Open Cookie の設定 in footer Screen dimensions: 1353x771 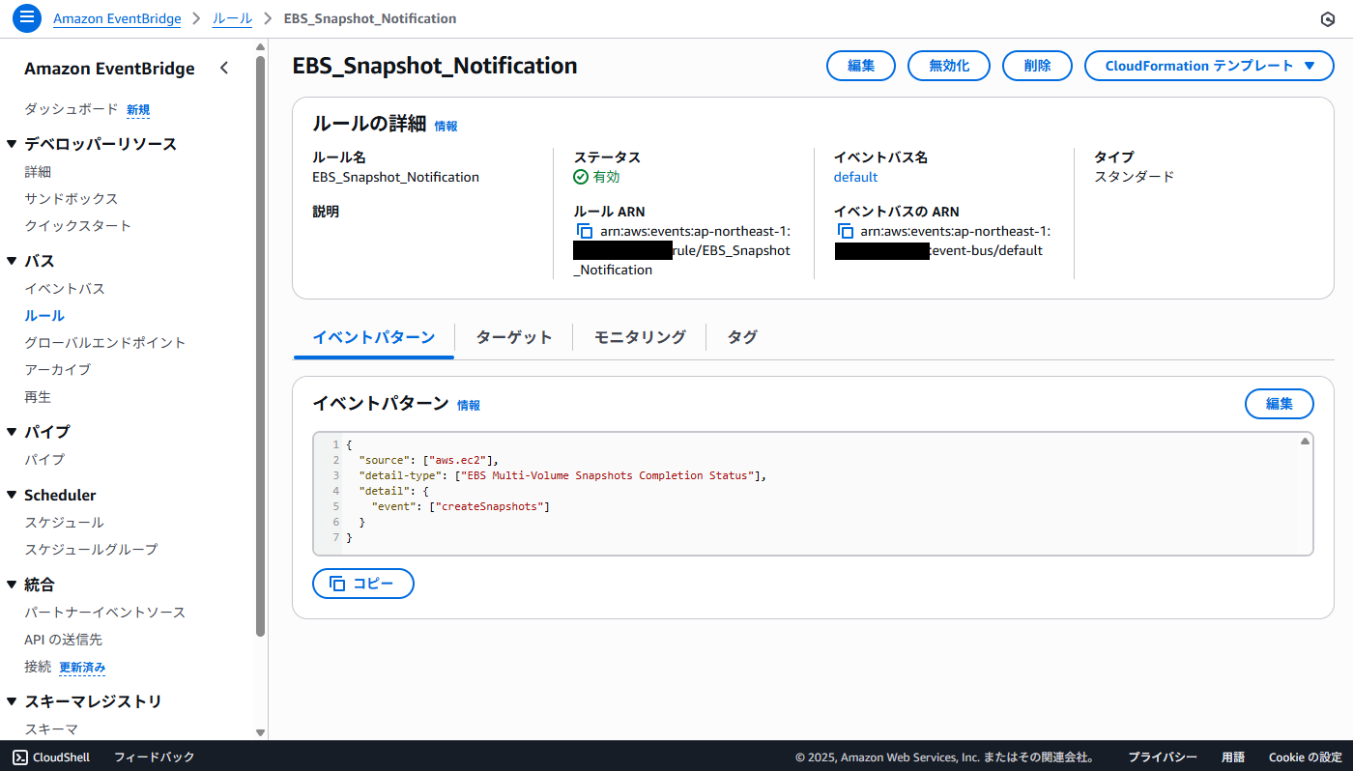point(1306,757)
